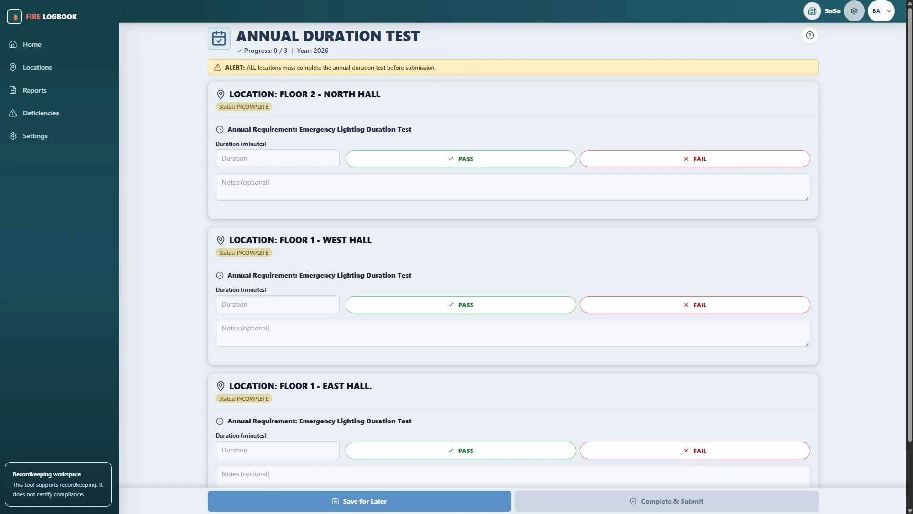Mark Floor 1 - East Hall as FAIL
Screen dimensions: 913x514
click(x=695, y=451)
